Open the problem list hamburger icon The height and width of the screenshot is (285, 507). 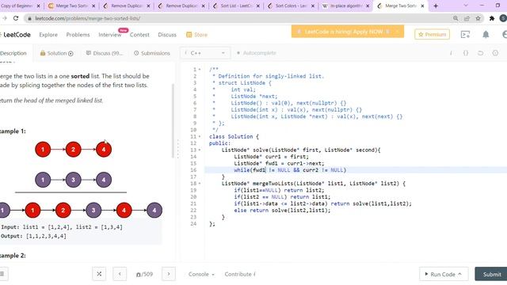click(2, 274)
